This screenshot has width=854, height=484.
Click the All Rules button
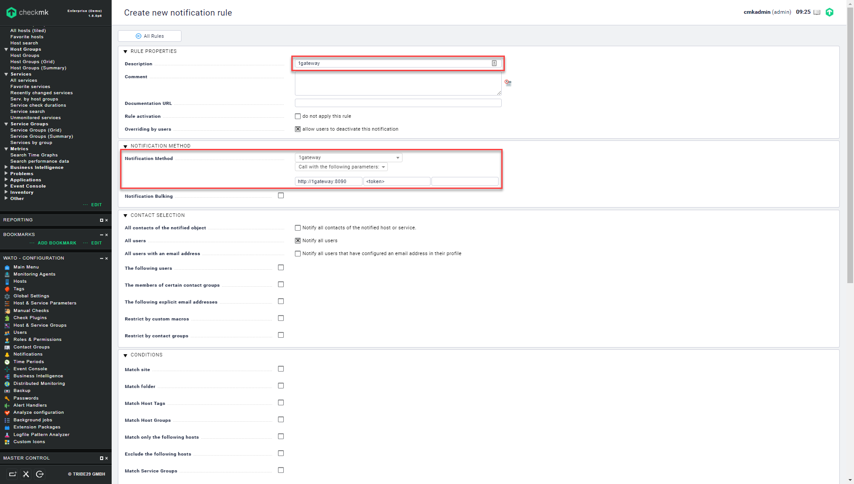149,36
